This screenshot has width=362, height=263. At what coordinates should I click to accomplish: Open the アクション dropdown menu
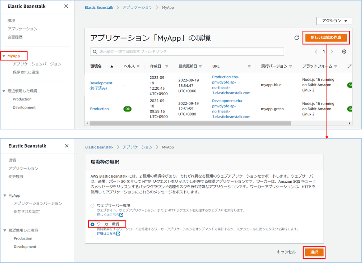coord(334,21)
